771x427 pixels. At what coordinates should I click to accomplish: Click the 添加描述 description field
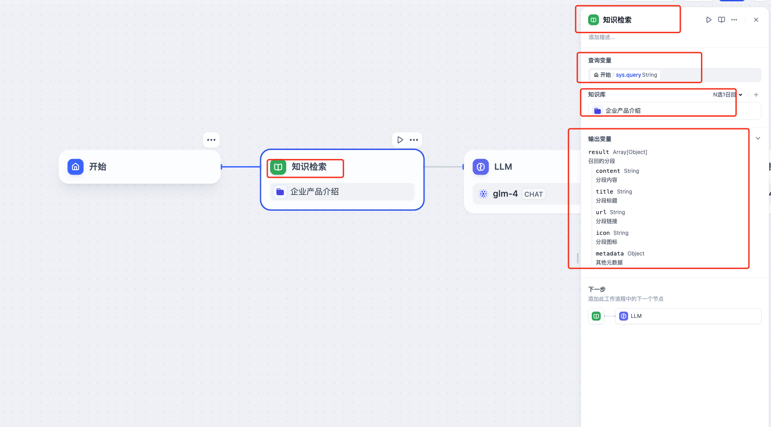coord(602,37)
